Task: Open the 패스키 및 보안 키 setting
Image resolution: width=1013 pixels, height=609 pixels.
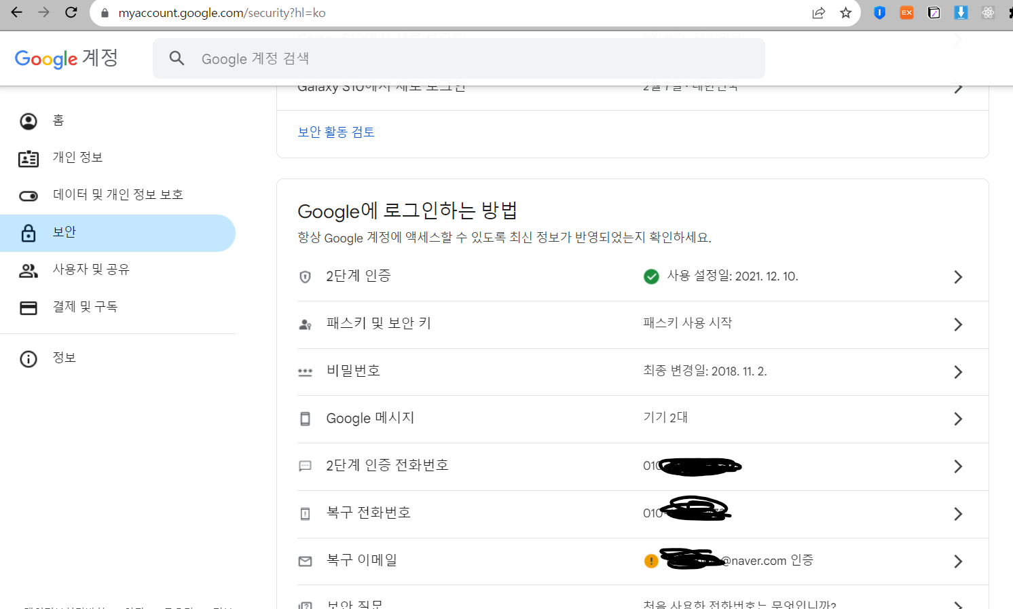Action: pyautogui.click(x=642, y=325)
